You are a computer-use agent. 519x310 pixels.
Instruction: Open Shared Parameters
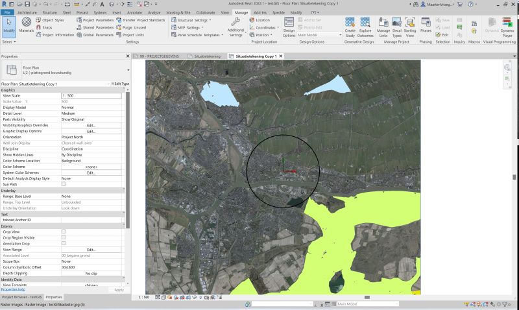(95, 27)
